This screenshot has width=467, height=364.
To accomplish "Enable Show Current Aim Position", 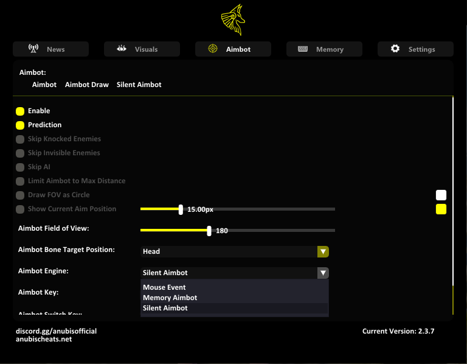I will tap(20, 209).
